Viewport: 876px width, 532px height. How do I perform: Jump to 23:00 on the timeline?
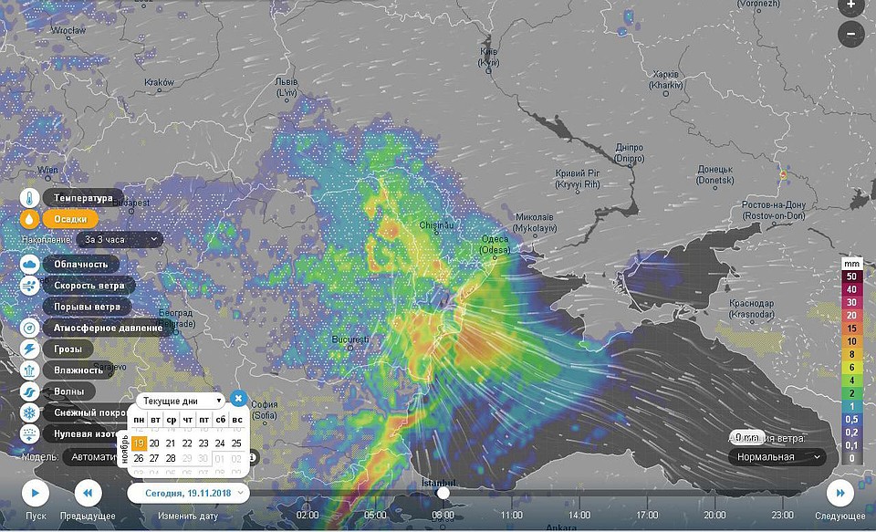coord(782,515)
